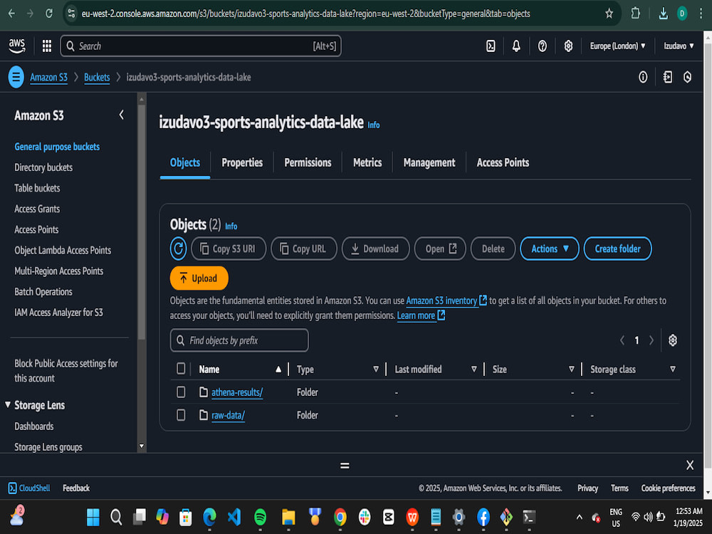
Task: Click the Info link beside bucket name
Action: click(374, 125)
